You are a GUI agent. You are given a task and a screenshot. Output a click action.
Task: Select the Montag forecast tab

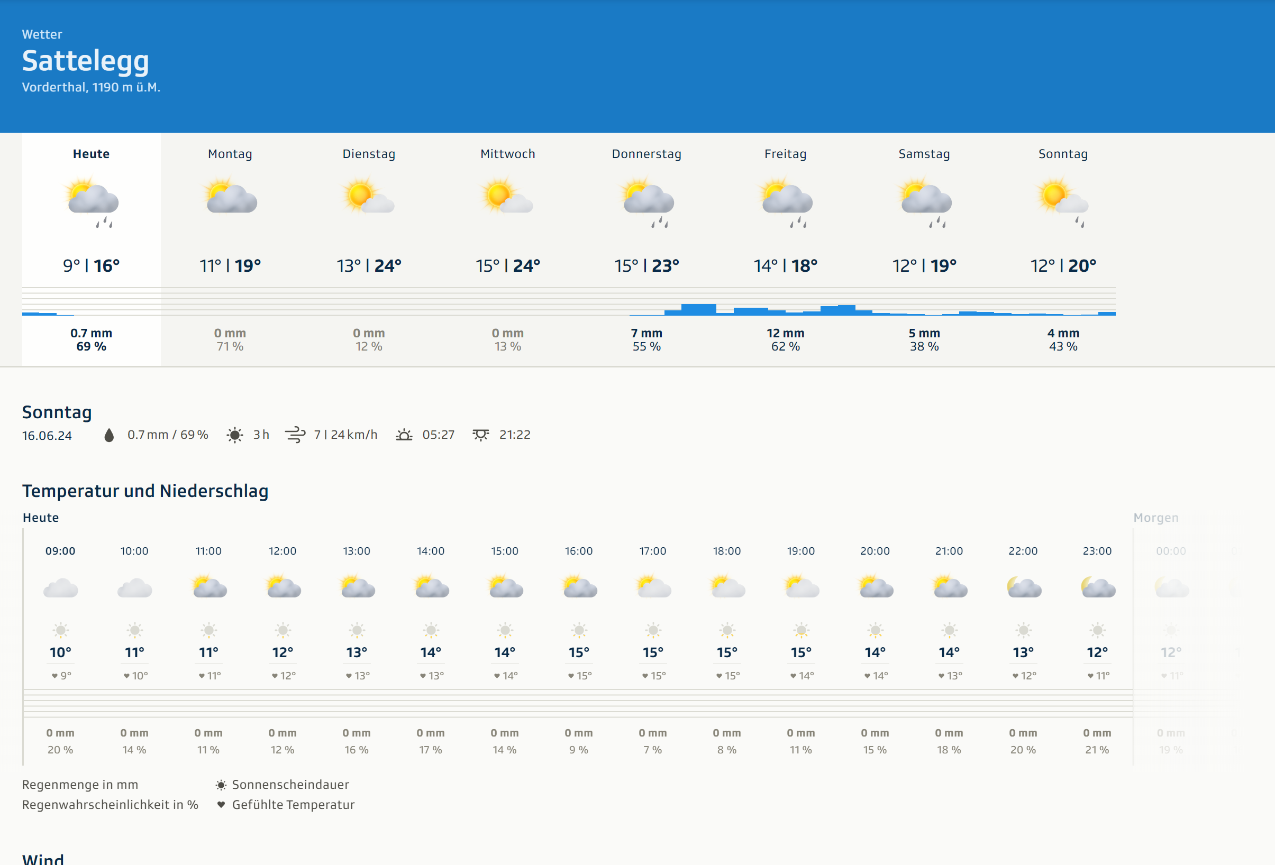230,154
